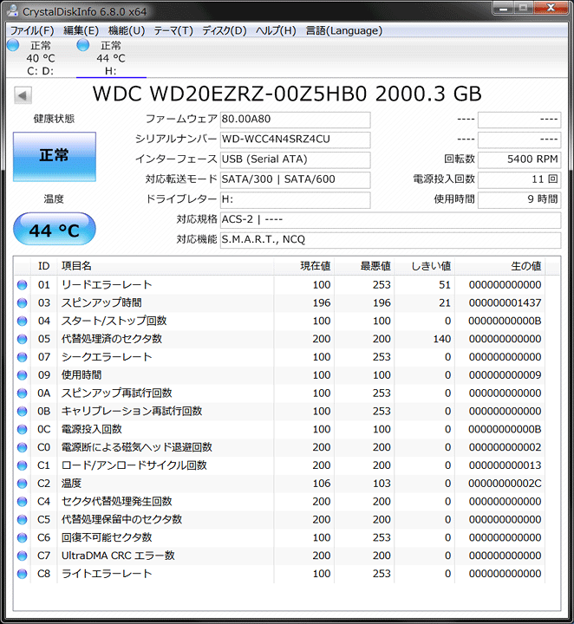This screenshot has height=624, width=574.
Task: Select raw value 000000000013
Action: (505, 465)
